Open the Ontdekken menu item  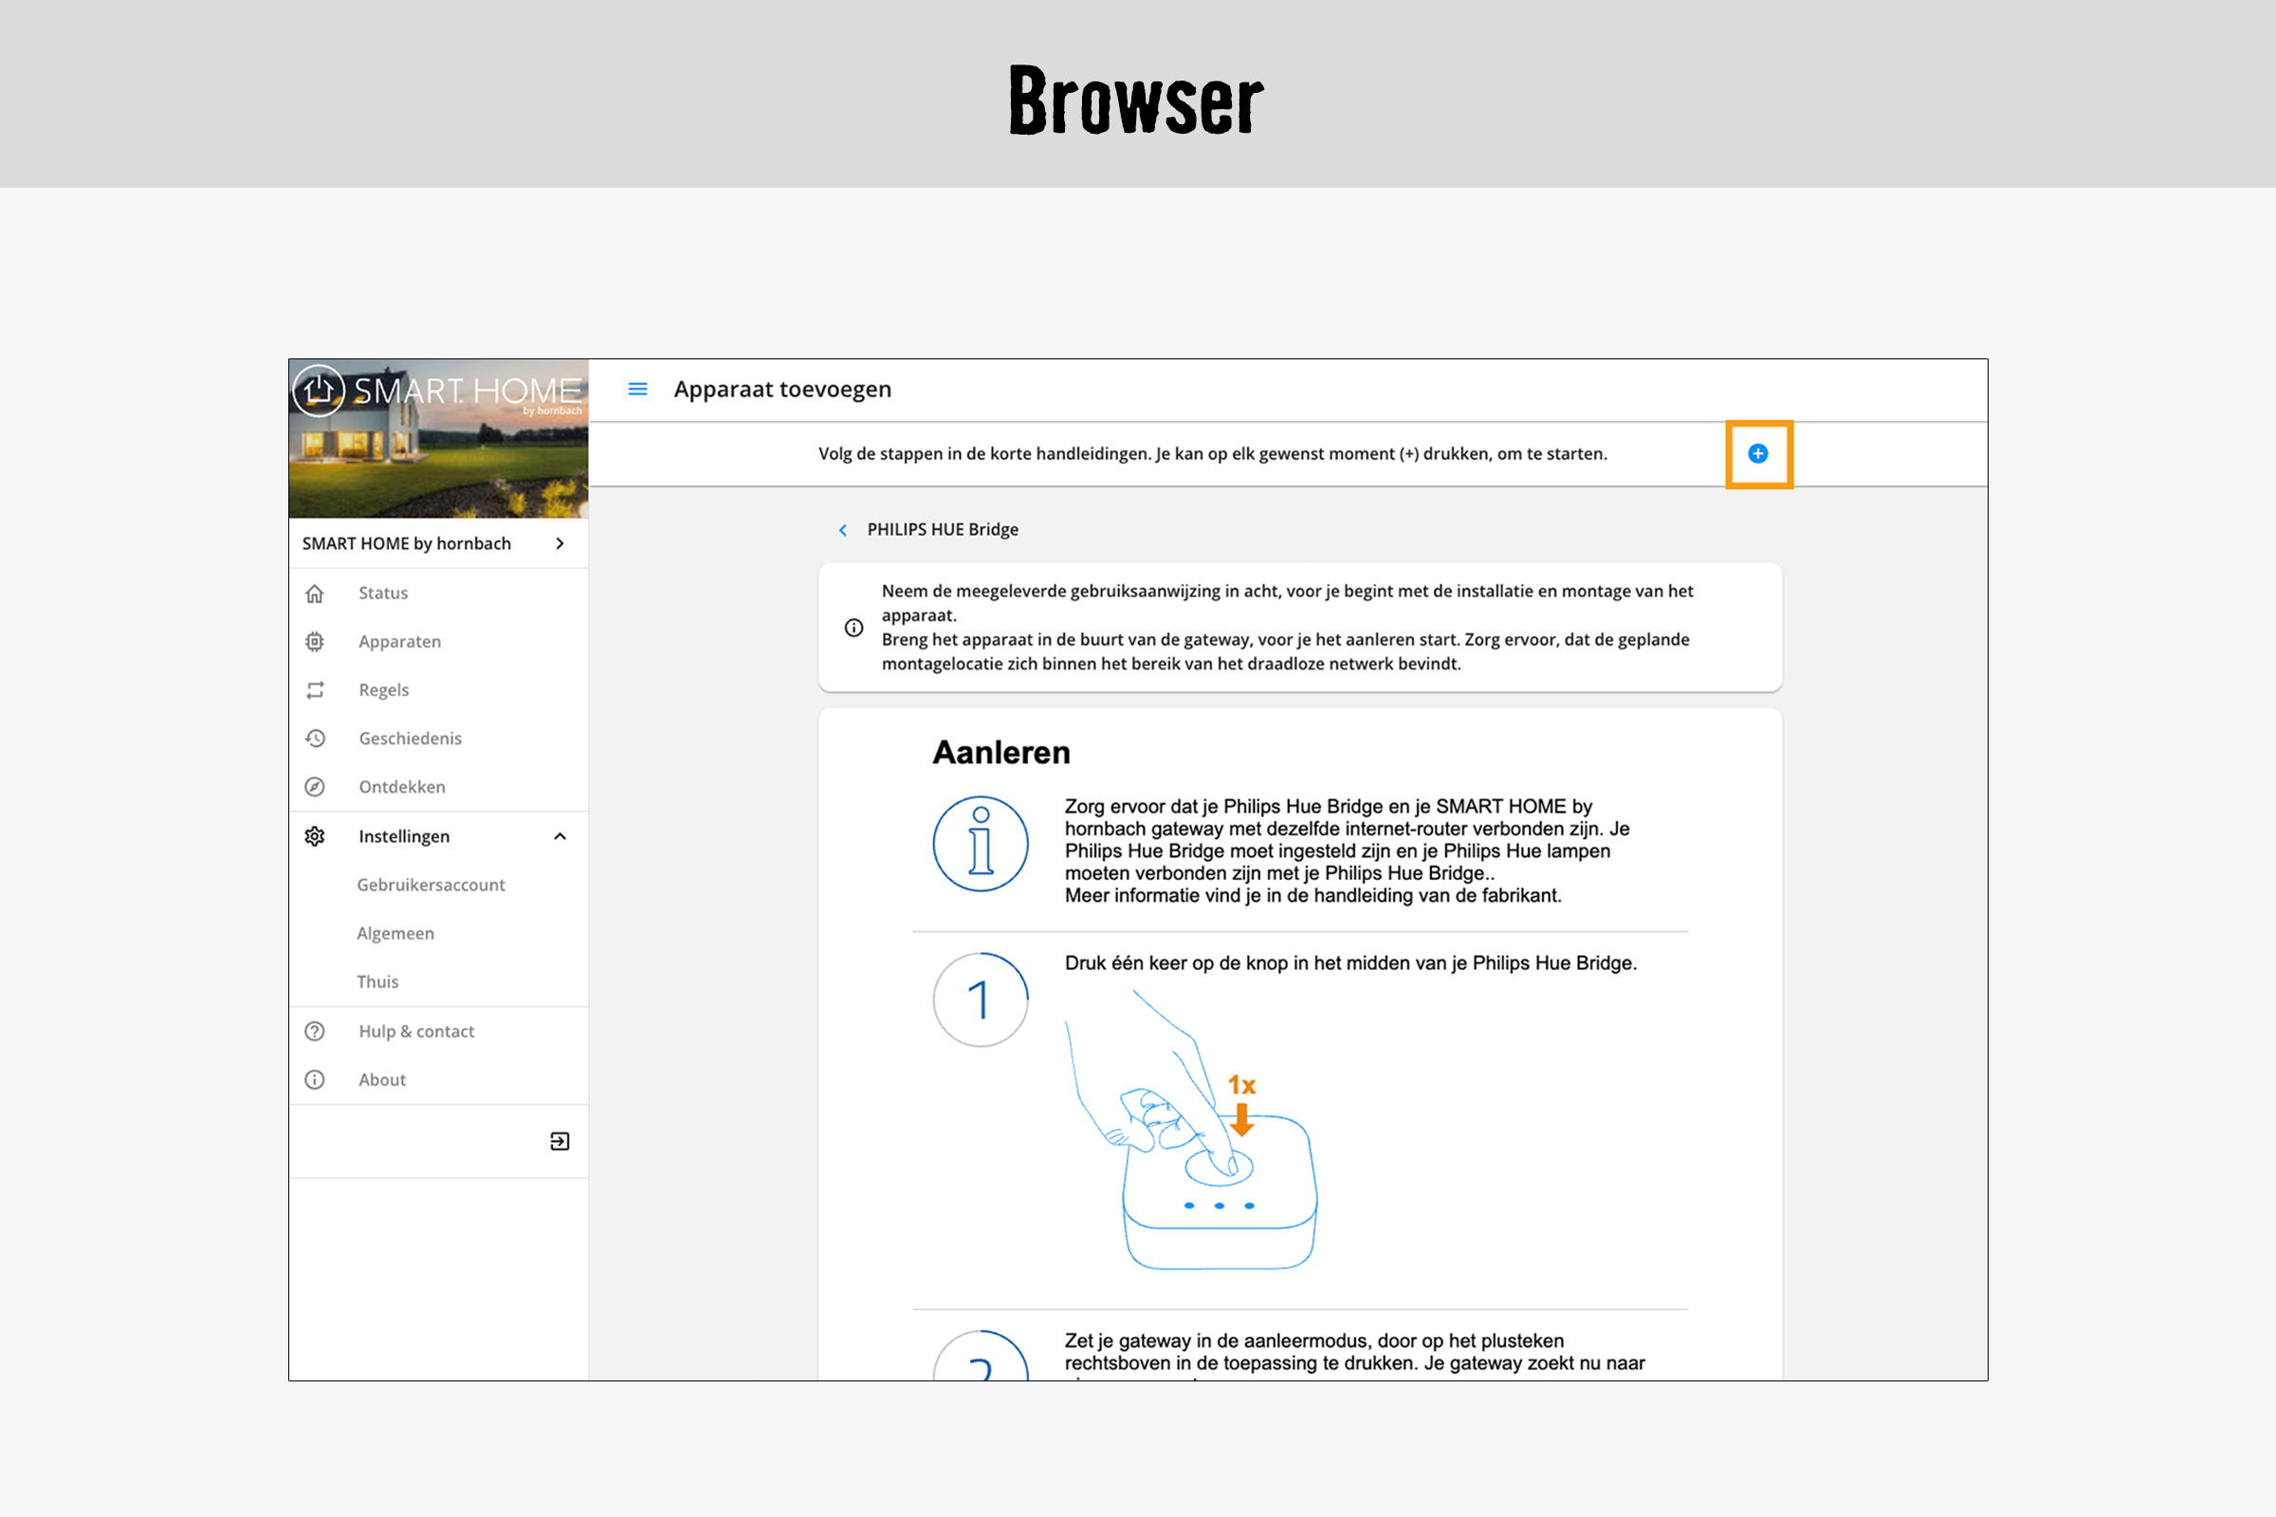[438, 787]
